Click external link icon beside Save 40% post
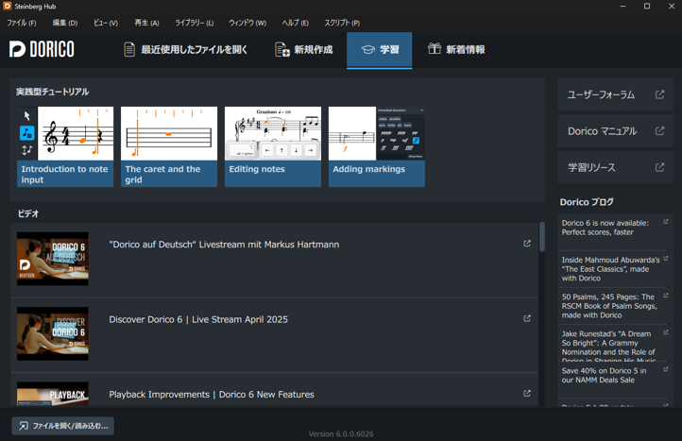 coord(666,369)
